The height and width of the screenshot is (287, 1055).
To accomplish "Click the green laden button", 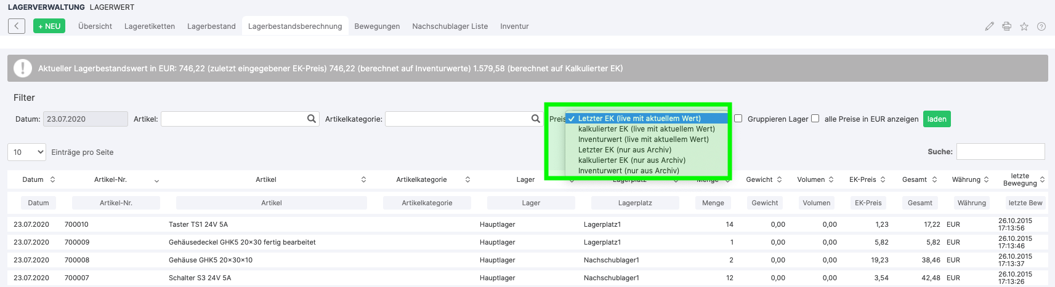I will [936, 119].
